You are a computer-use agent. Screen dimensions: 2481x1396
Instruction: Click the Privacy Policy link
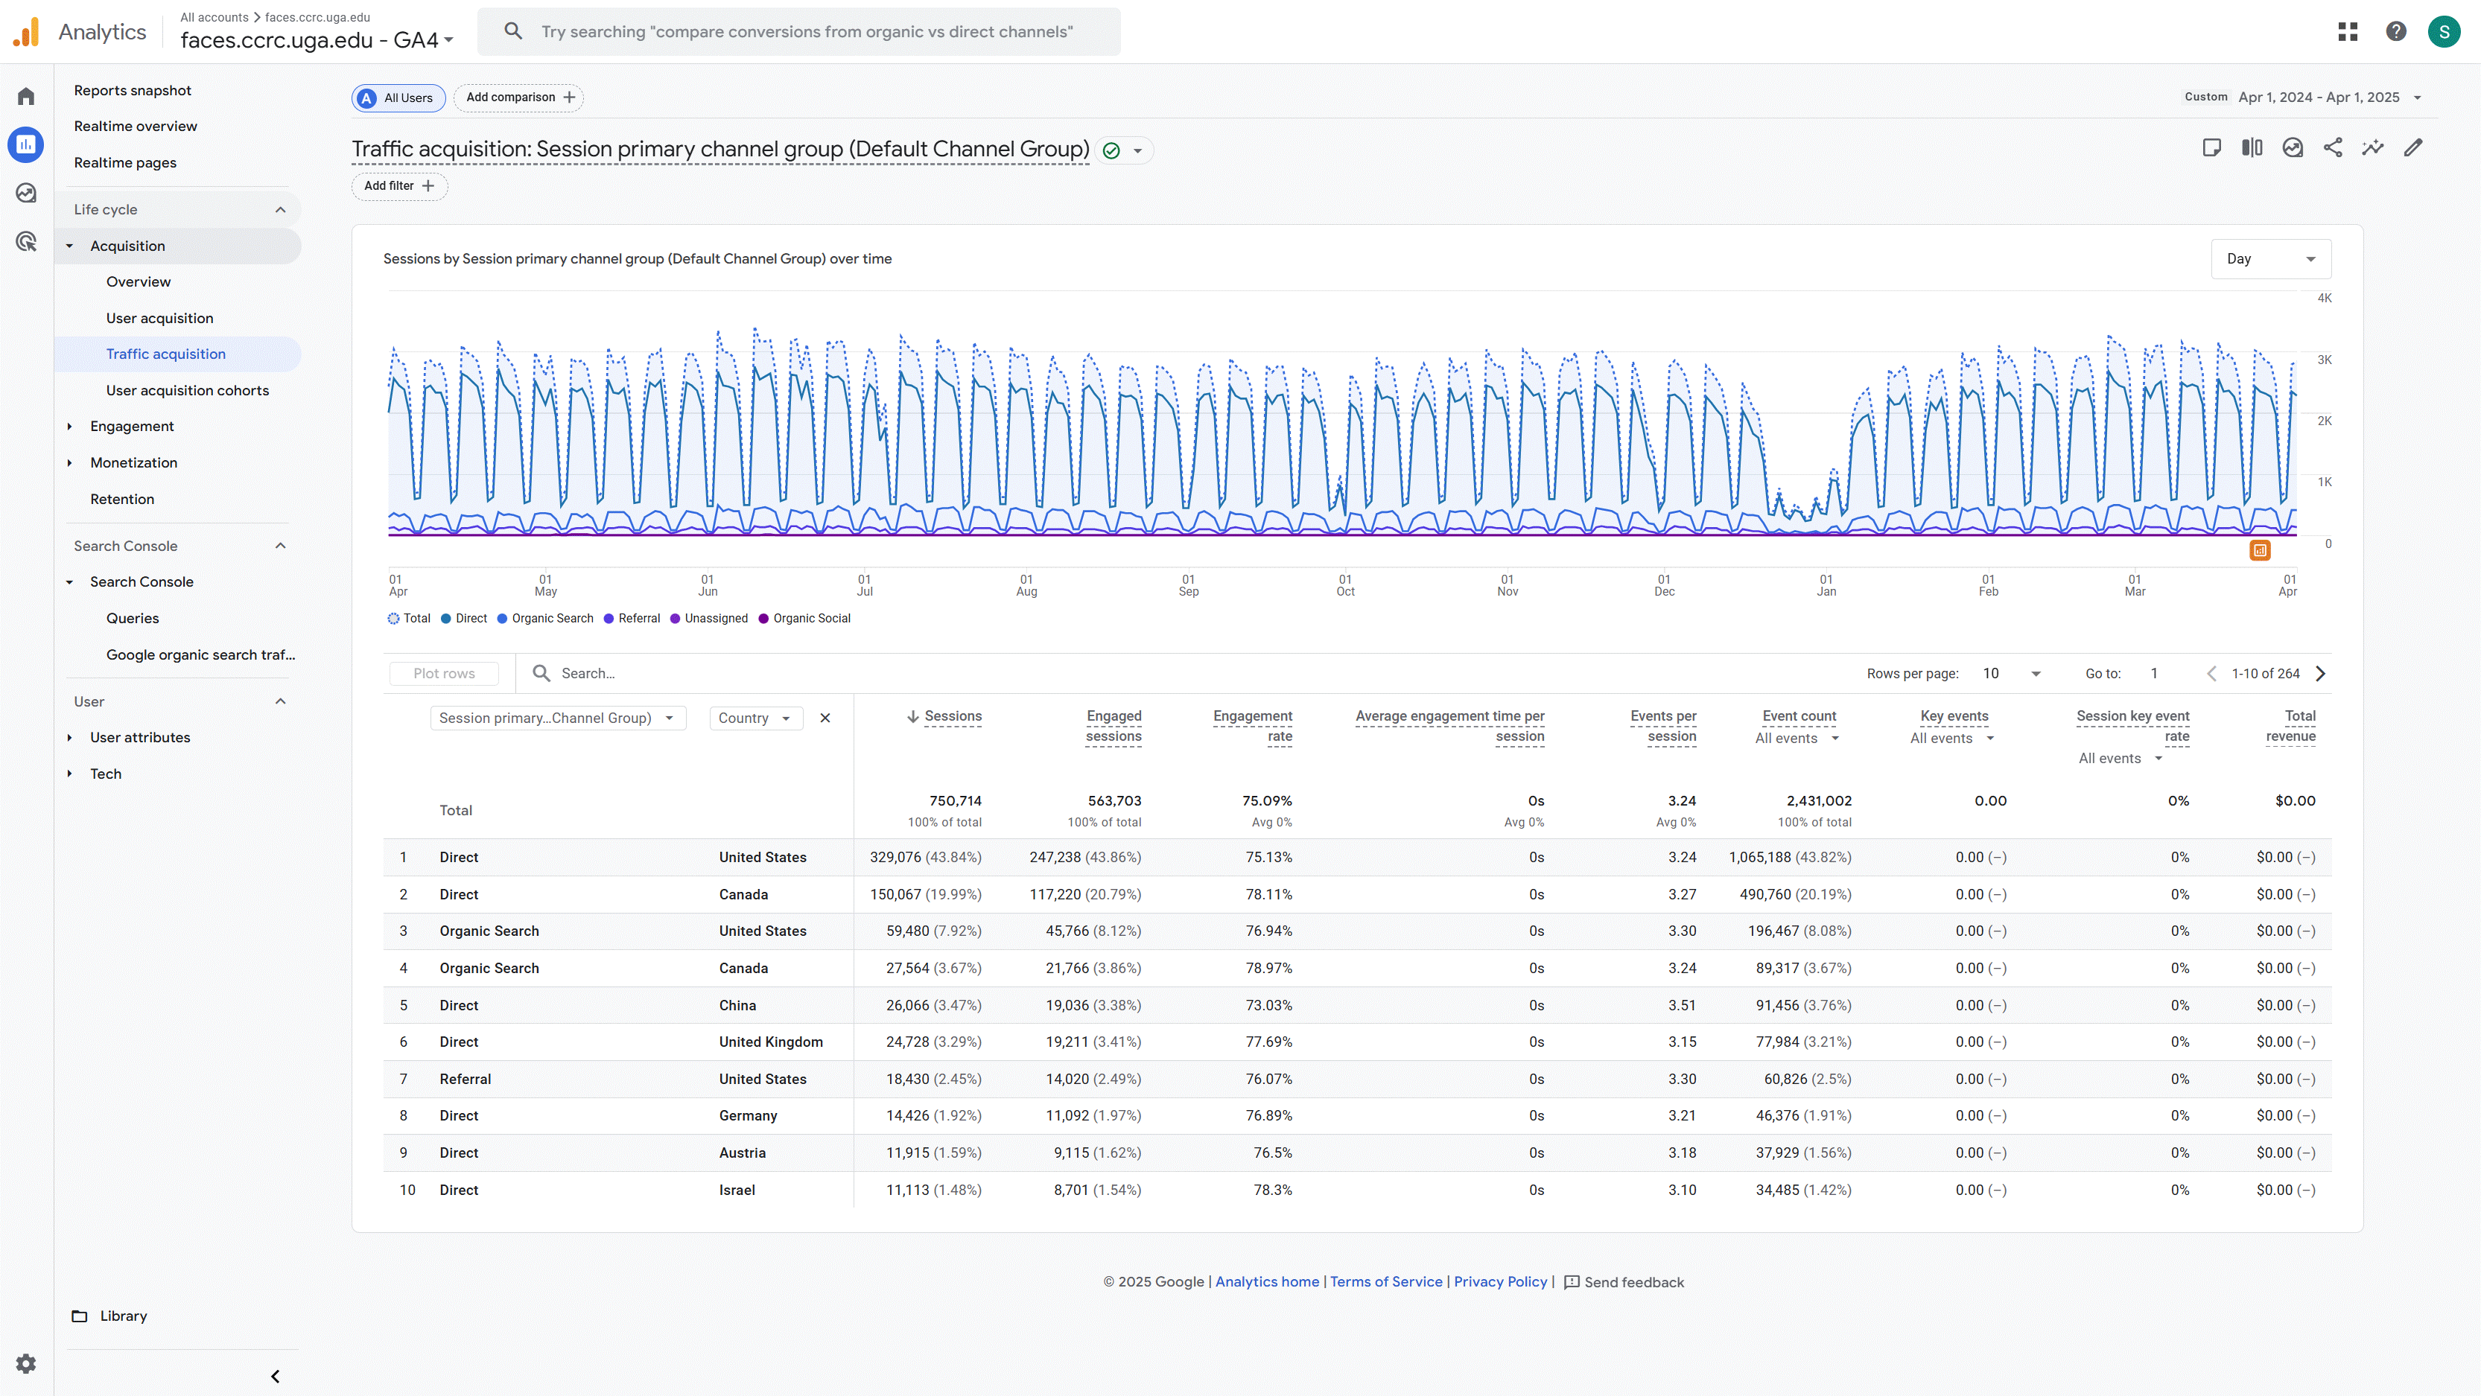pyautogui.click(x=1499, y=1281)
